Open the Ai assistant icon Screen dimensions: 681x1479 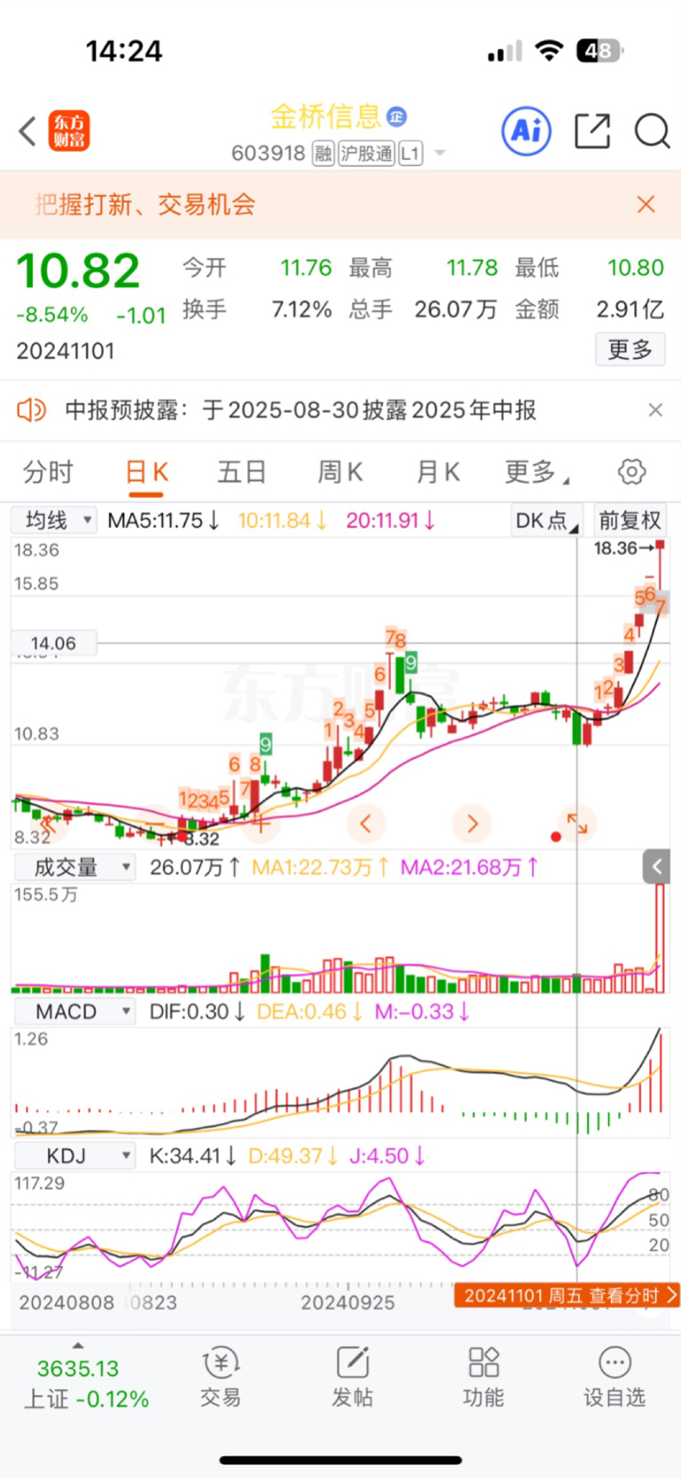point(527,131)
